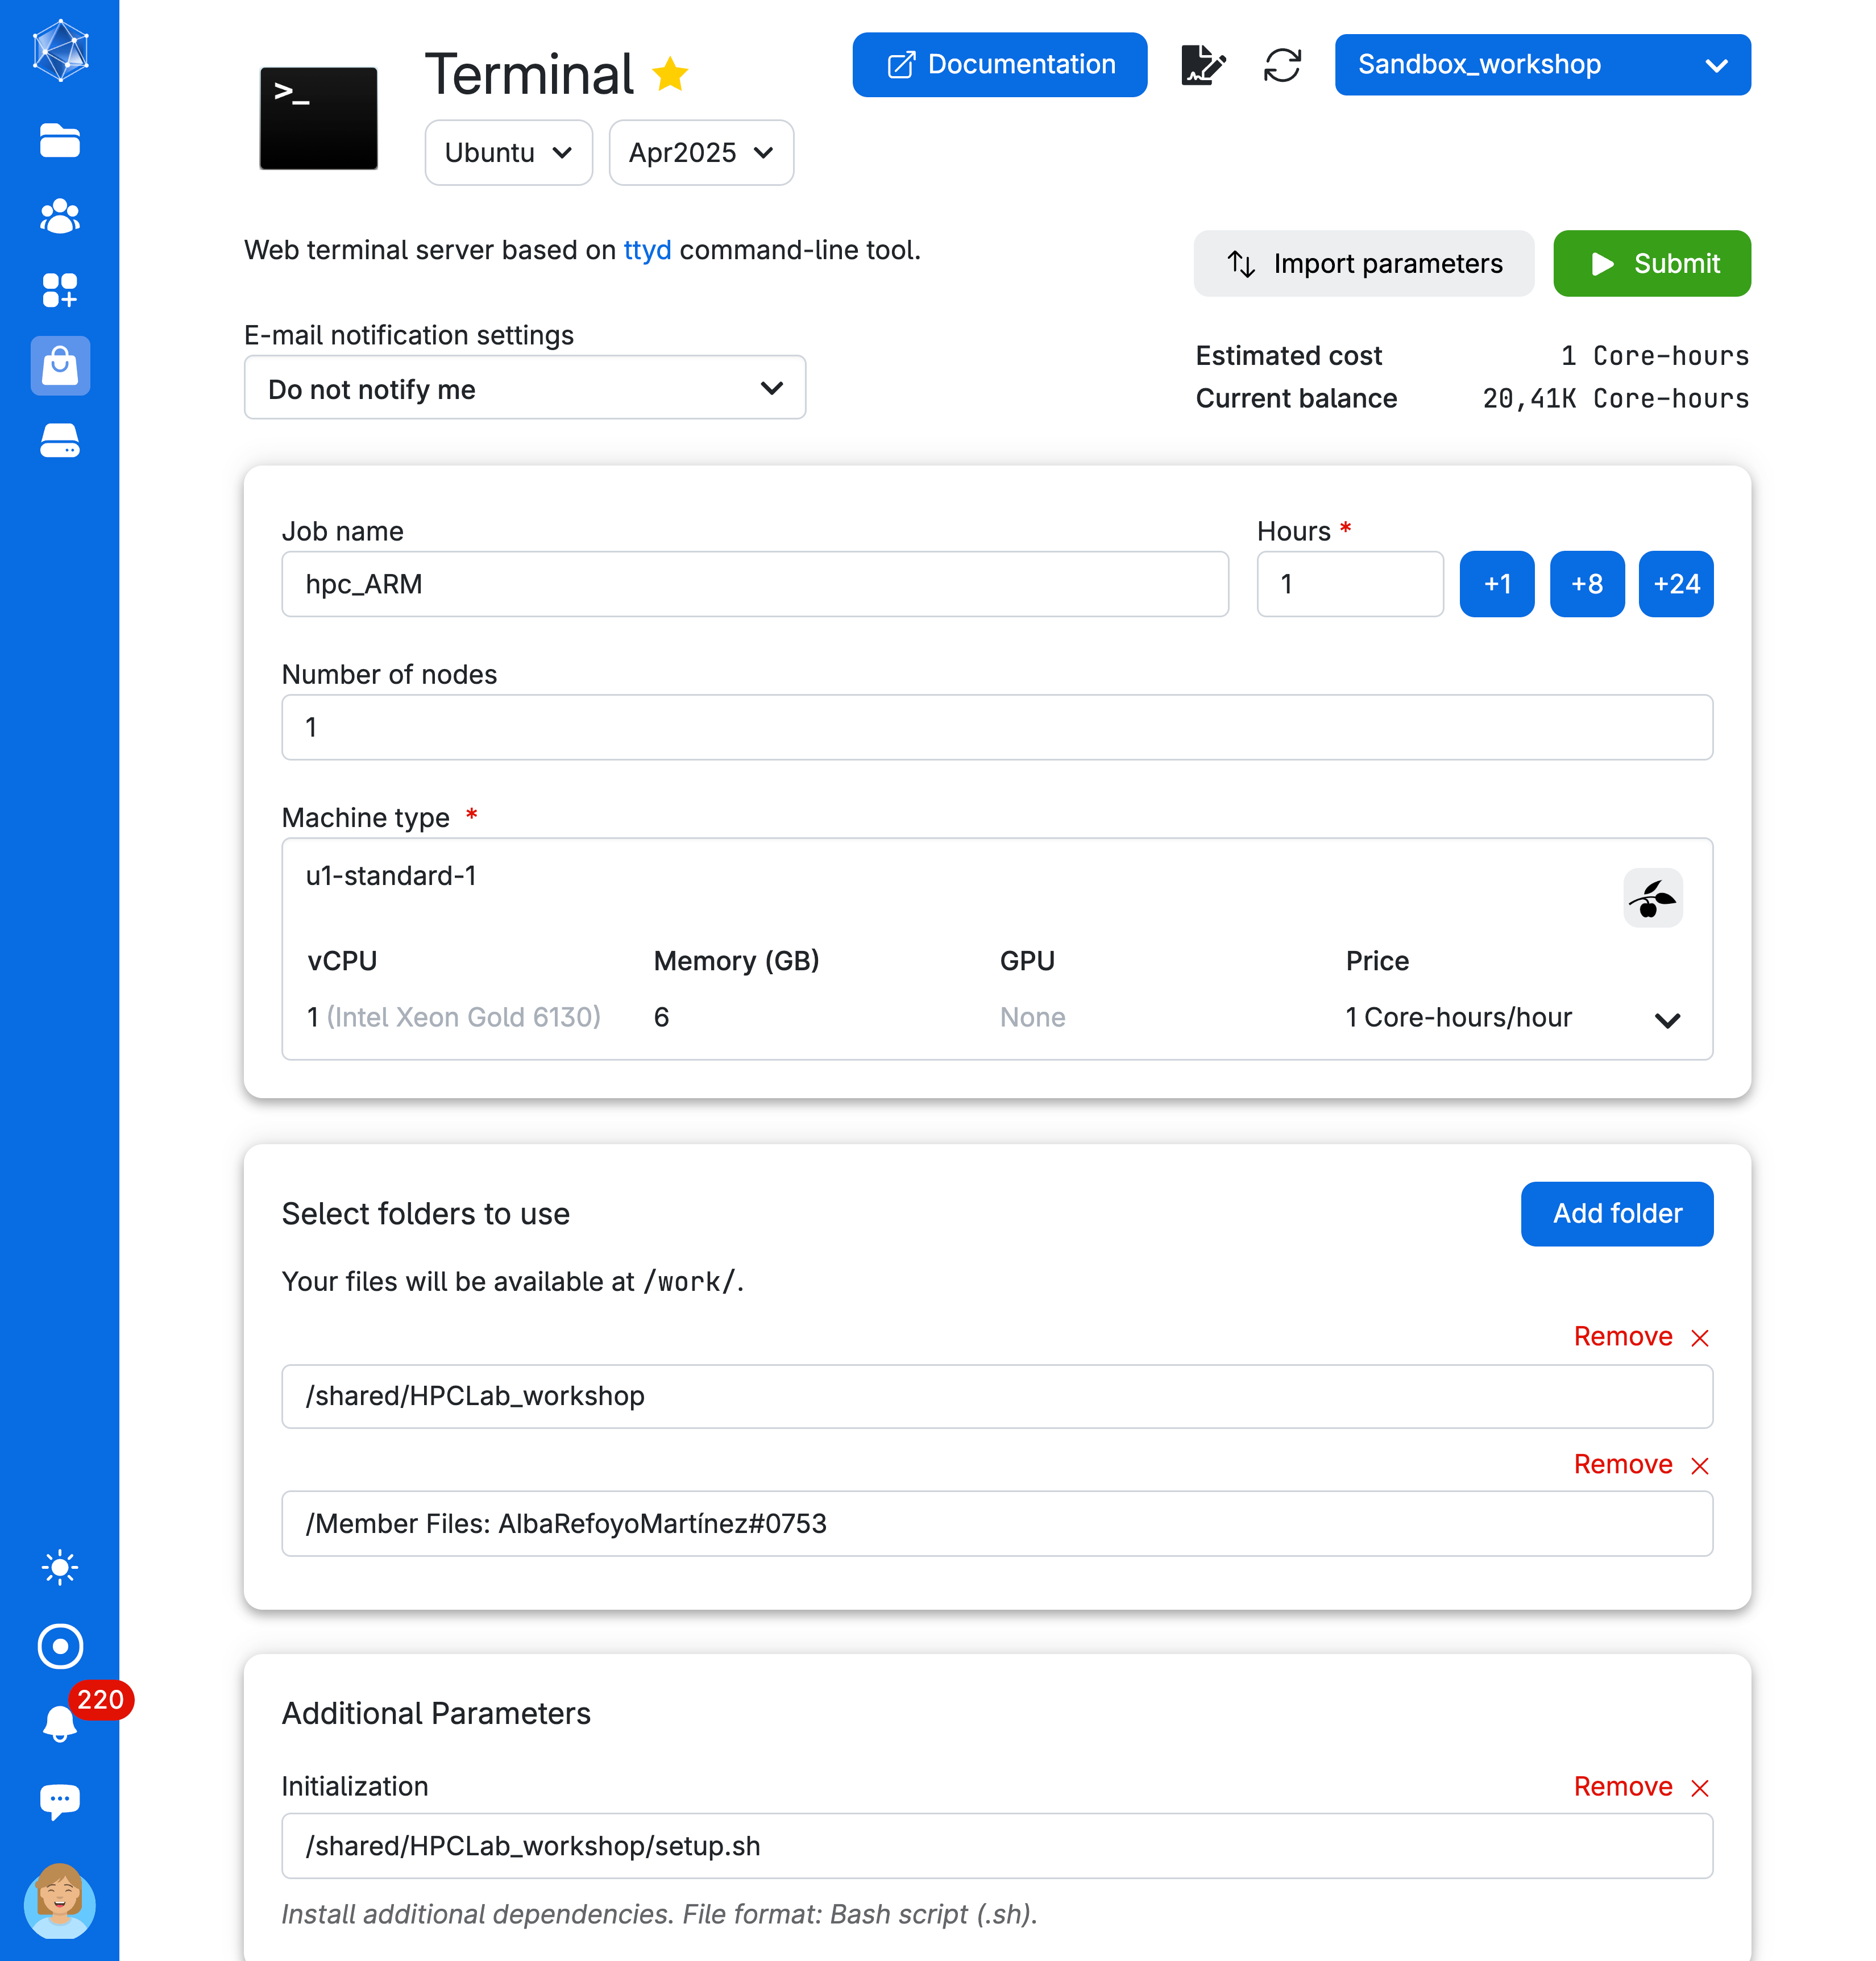Expand Sandbox_workshop project dropdown
Screen dimensions: 1876x1961
(1542, 65)
